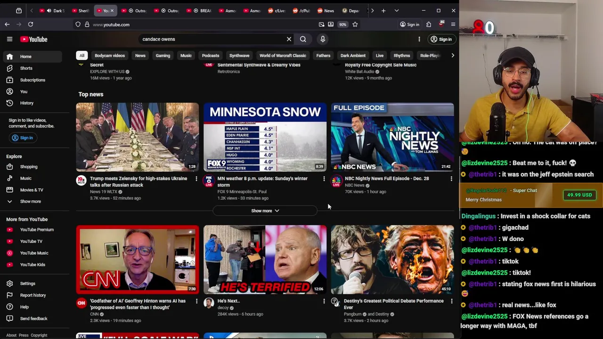Select the Podcasts chip
This screenshot has height=339, width=603.
click(x=211, y=56)
